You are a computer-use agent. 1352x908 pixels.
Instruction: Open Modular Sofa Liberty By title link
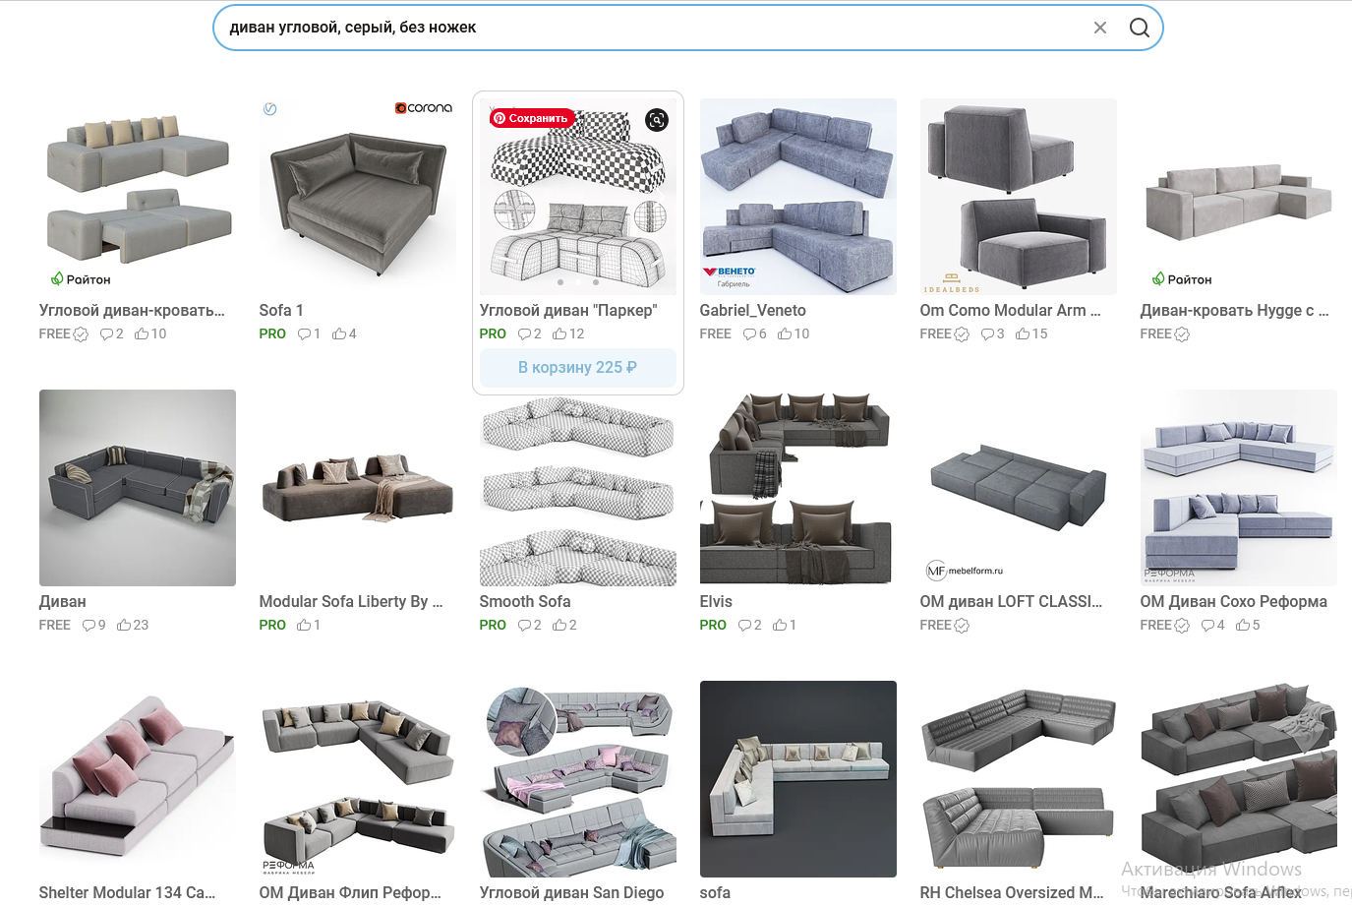point(351,601)
